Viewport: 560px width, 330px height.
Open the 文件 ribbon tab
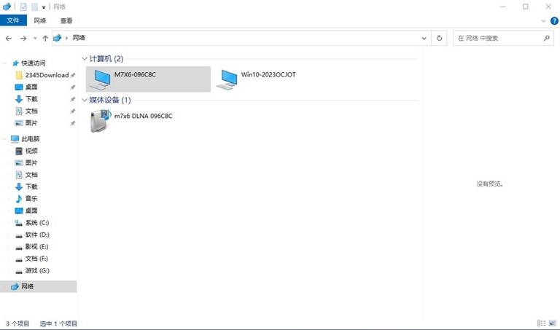[x=13, y=20]
